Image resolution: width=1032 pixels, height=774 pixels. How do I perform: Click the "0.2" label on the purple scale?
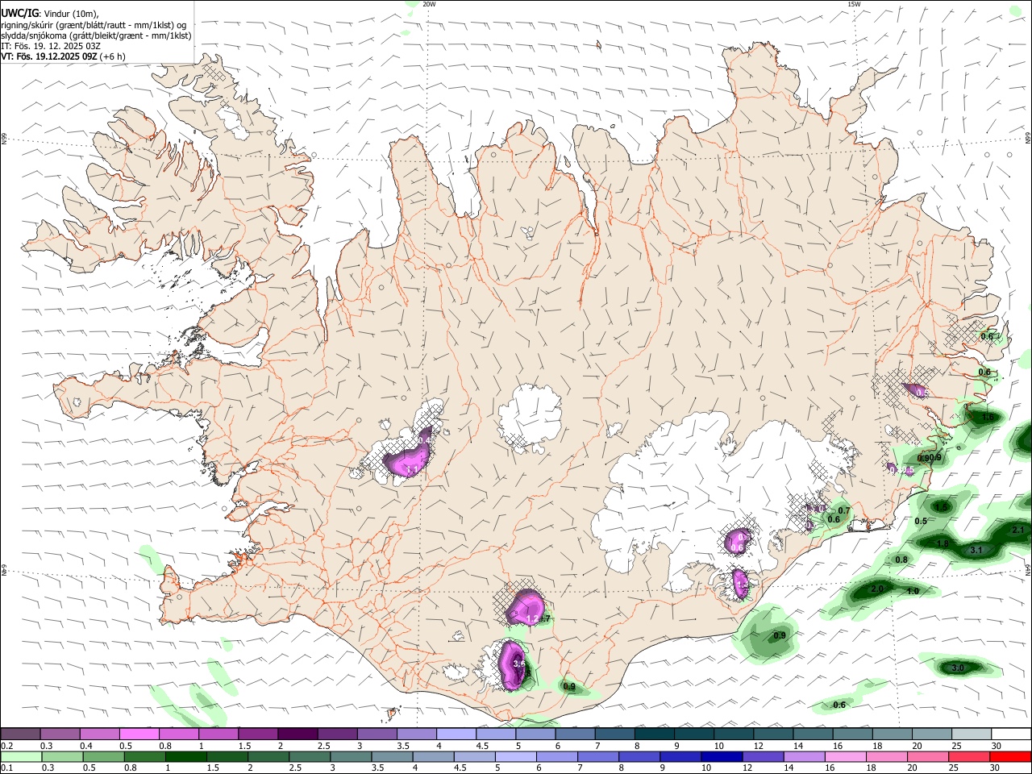pyautogui.click(x=6, y=746)
